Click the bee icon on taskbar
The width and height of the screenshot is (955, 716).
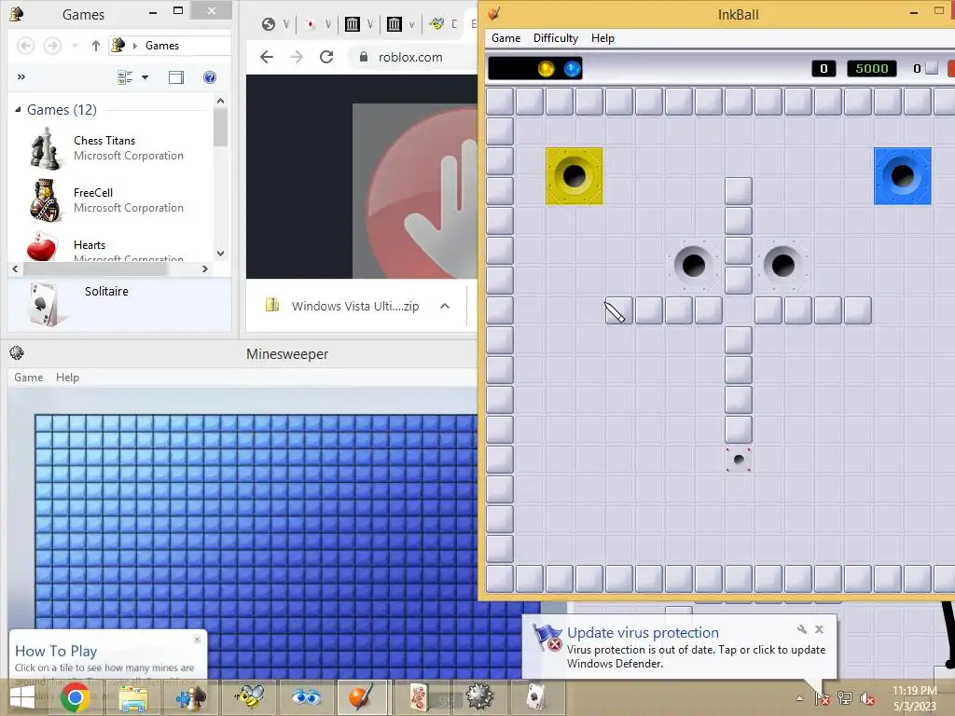click(249, 697)
